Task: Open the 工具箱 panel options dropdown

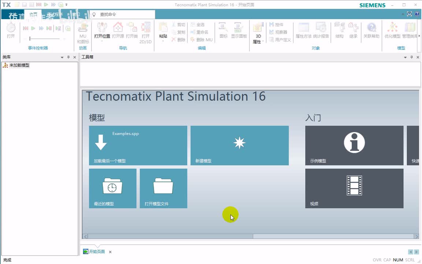Action: 405,57
